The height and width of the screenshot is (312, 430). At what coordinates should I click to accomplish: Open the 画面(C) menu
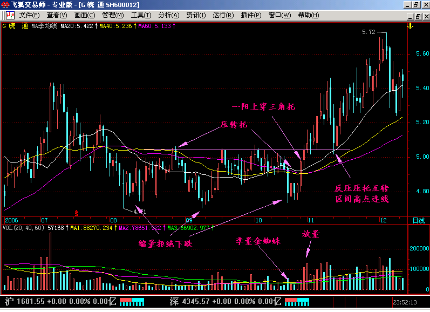(85, 15)
